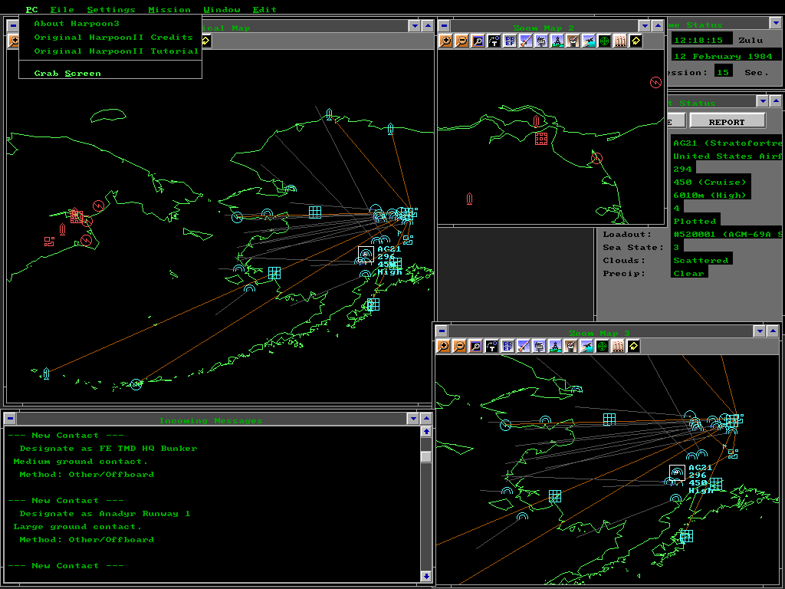Select zoom window tool in Zoom Map 3

[x=475, y=346]
